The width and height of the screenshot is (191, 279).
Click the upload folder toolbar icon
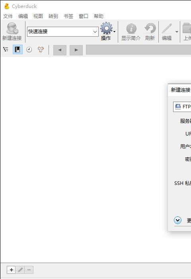click(187, 28)
